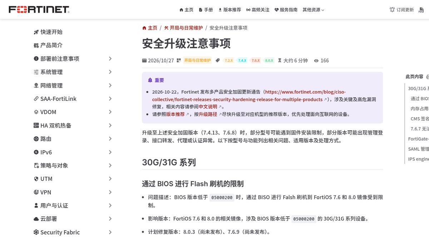Click the bell icon for 订阅更新

click(x=392, y=10)
